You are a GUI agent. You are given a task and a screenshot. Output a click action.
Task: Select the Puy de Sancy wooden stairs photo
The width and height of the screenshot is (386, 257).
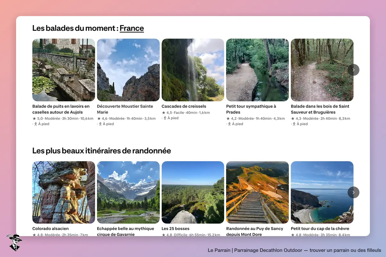(x=258, y=192)
